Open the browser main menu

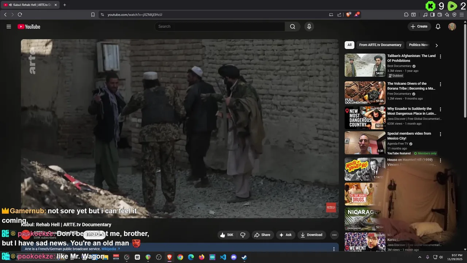click(x=462, y=15)
